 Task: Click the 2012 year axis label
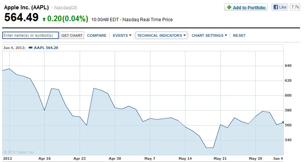(7, 159)
